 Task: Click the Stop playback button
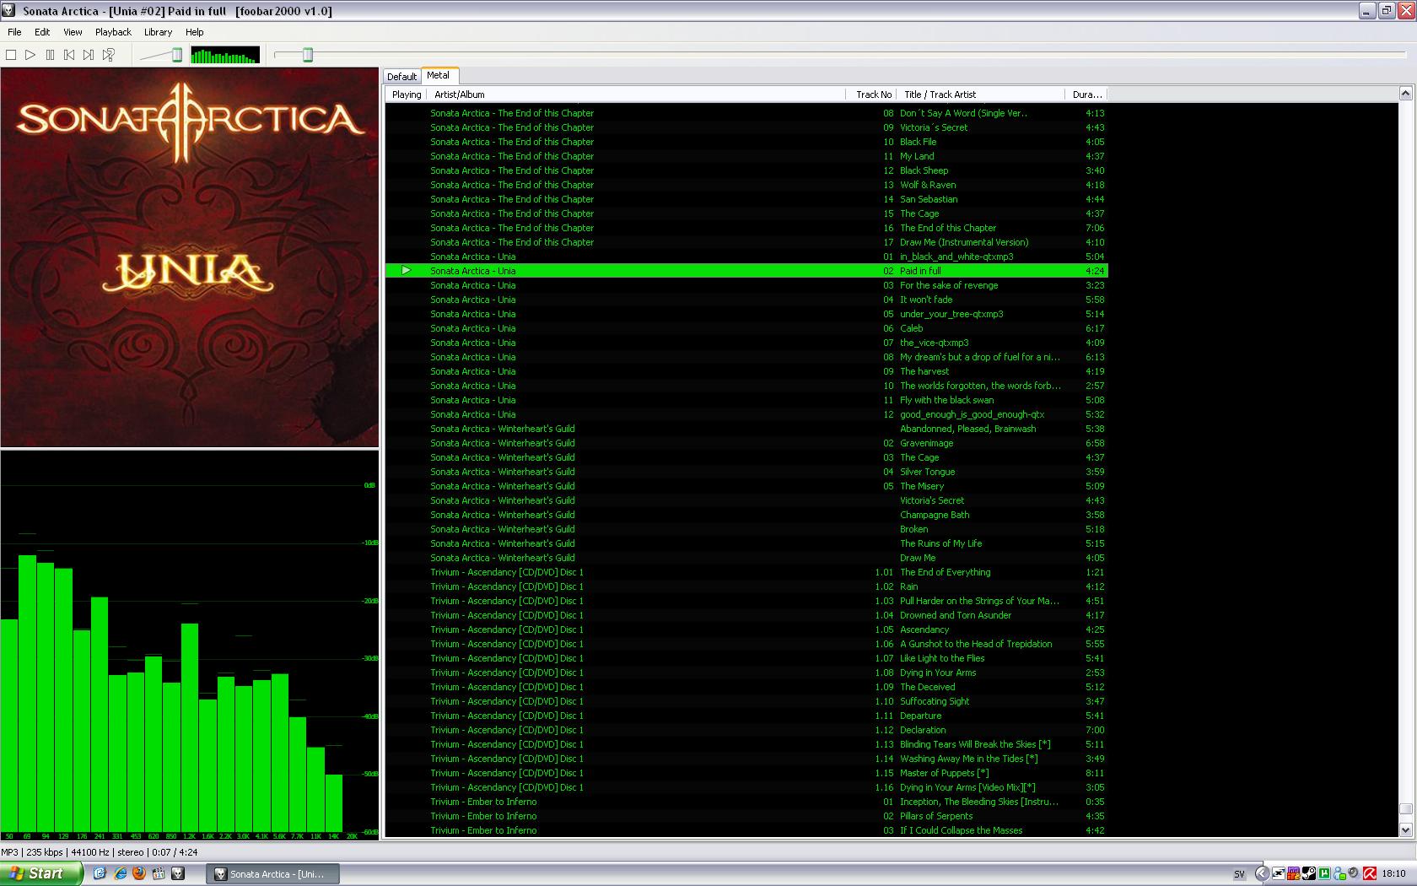coord(11,55)
